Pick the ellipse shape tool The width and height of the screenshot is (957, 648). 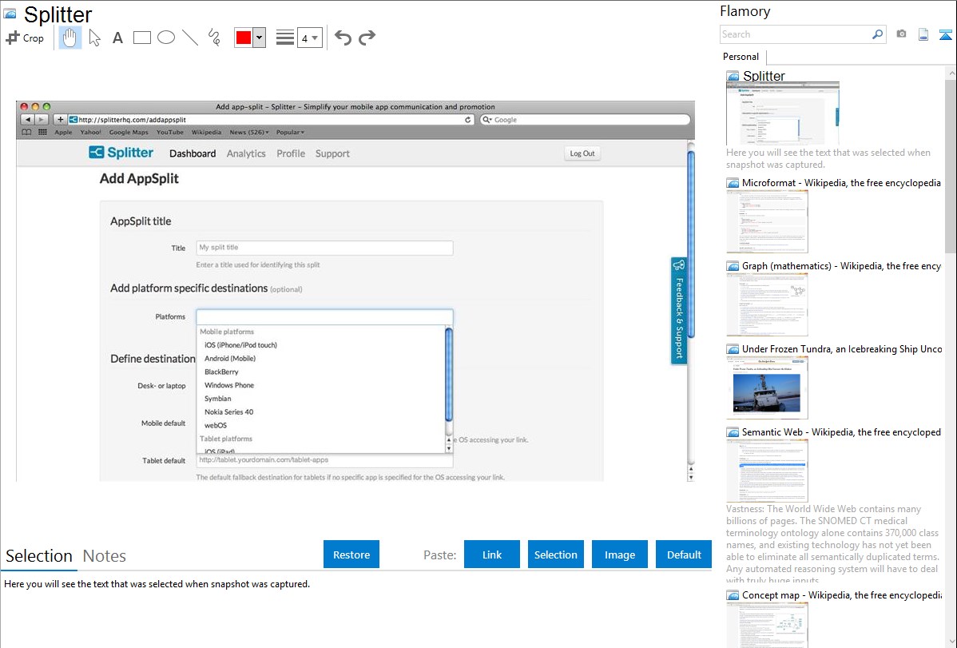(x=166, y=38)
